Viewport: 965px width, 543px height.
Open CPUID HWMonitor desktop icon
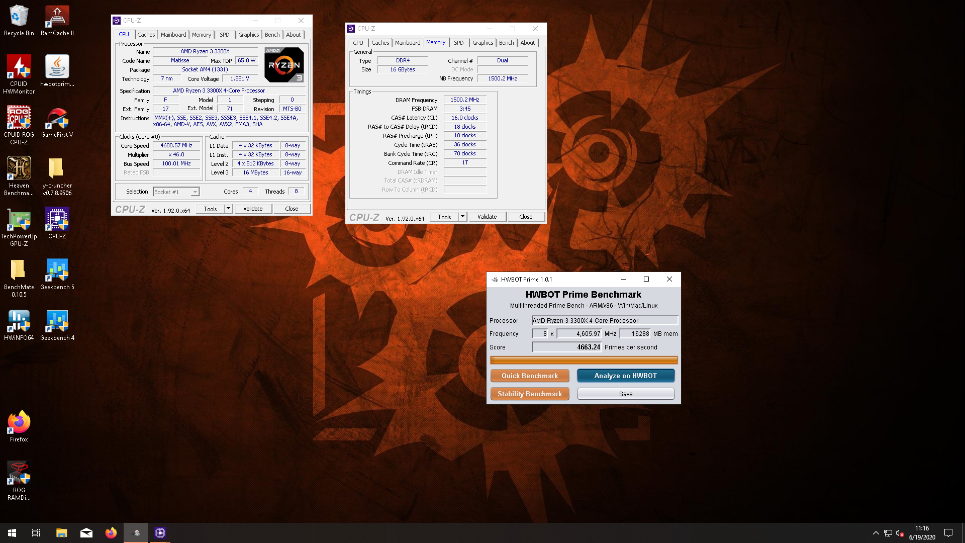pos(19,74)
